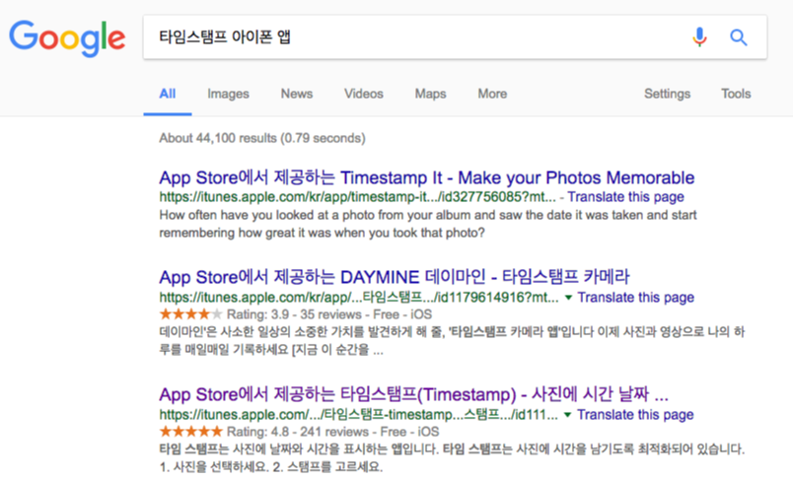793x480 pixels.
Task: Switch to the News tab
Action: click(297, 94)
